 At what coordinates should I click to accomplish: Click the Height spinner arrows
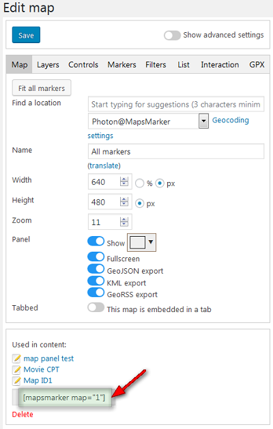[x=124, y=202]
